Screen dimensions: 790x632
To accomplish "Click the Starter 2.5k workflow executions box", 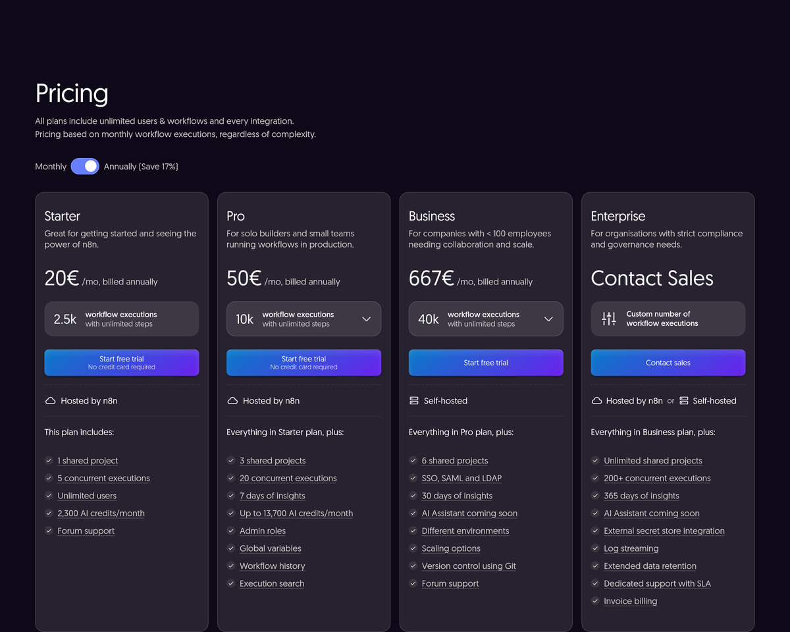I will [x=122, y=319].
